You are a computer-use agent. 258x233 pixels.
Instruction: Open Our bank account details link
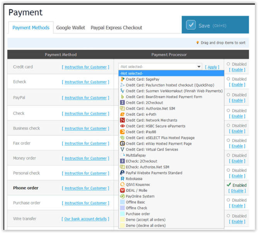(85, 219)
